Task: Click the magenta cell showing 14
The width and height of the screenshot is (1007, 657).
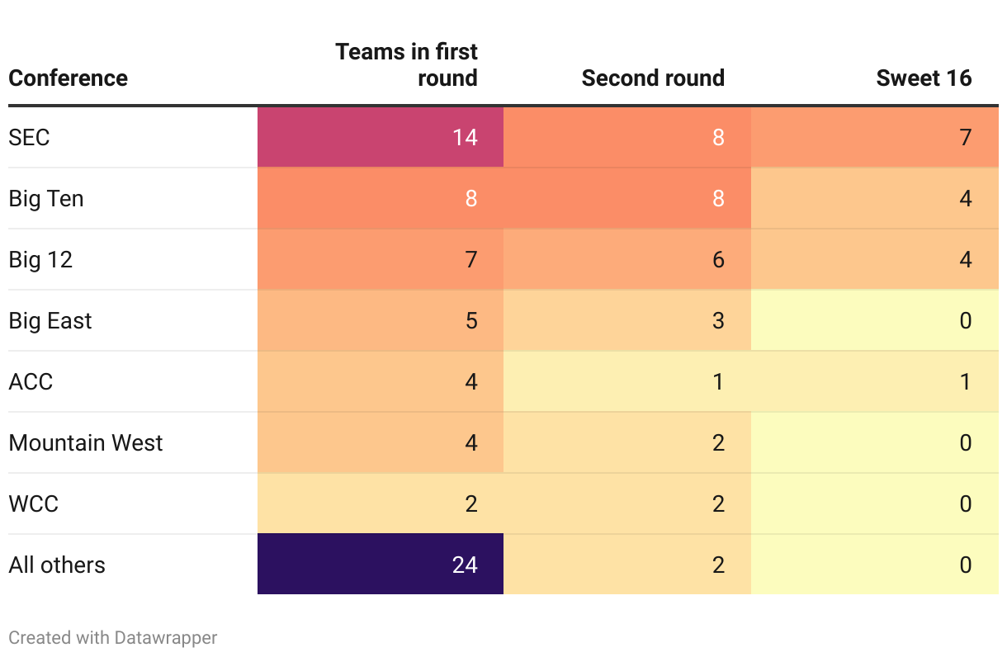Action: click(x=381, y=137)
